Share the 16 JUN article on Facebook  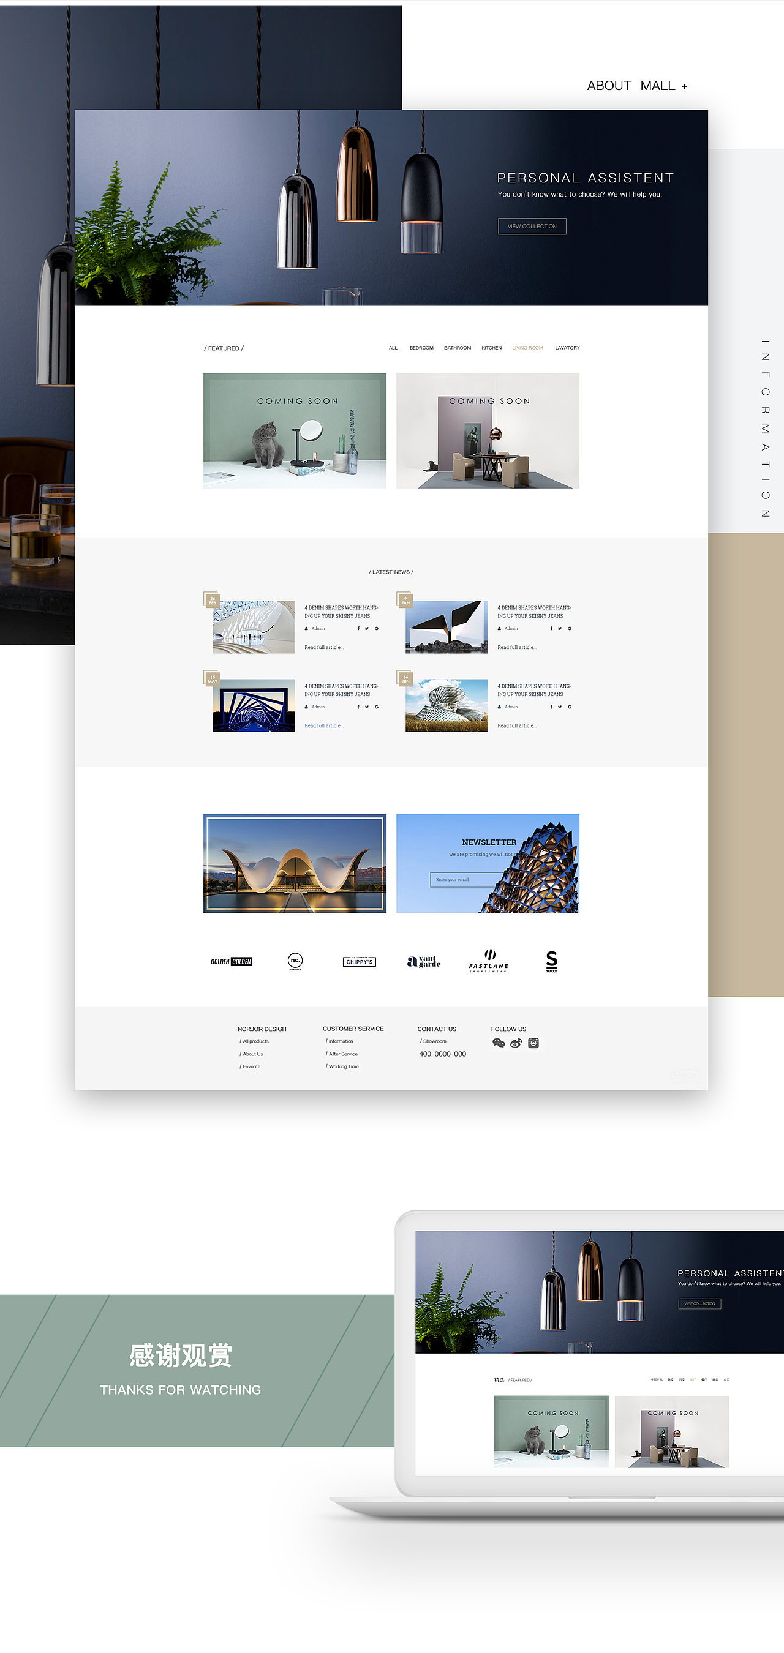coord(551,707)
